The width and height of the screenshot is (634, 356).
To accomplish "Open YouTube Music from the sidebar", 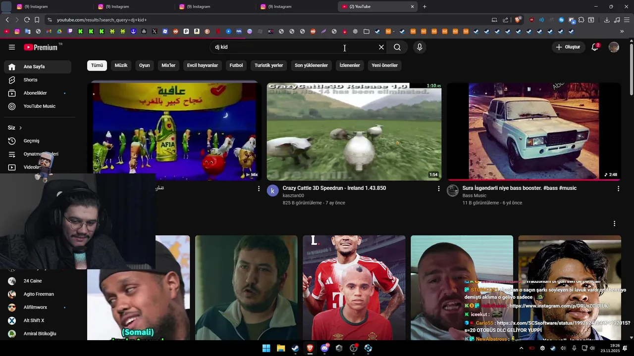I will point(38,106).
